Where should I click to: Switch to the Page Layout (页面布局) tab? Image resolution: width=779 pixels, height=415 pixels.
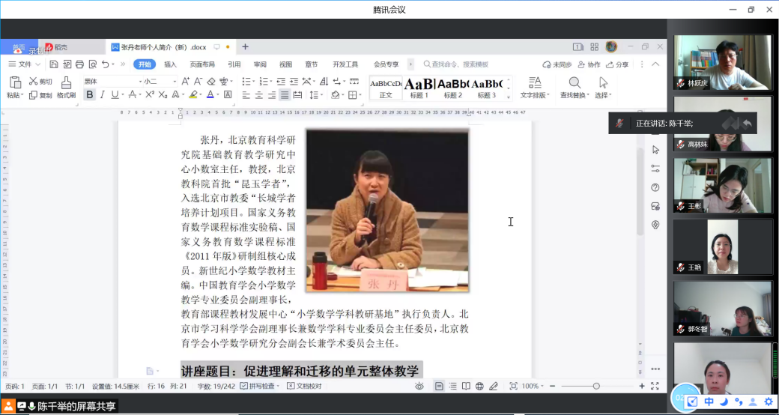(x=202, y=64)
